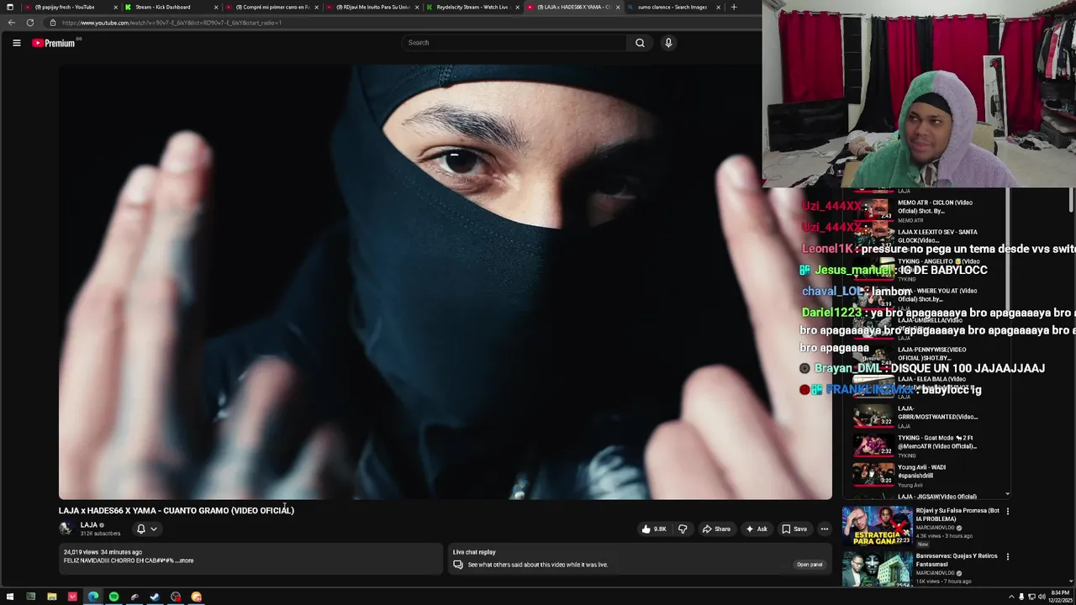Open Steam from taskbar
This screenshot has height=605, width=1076.
tap(155, 597)
